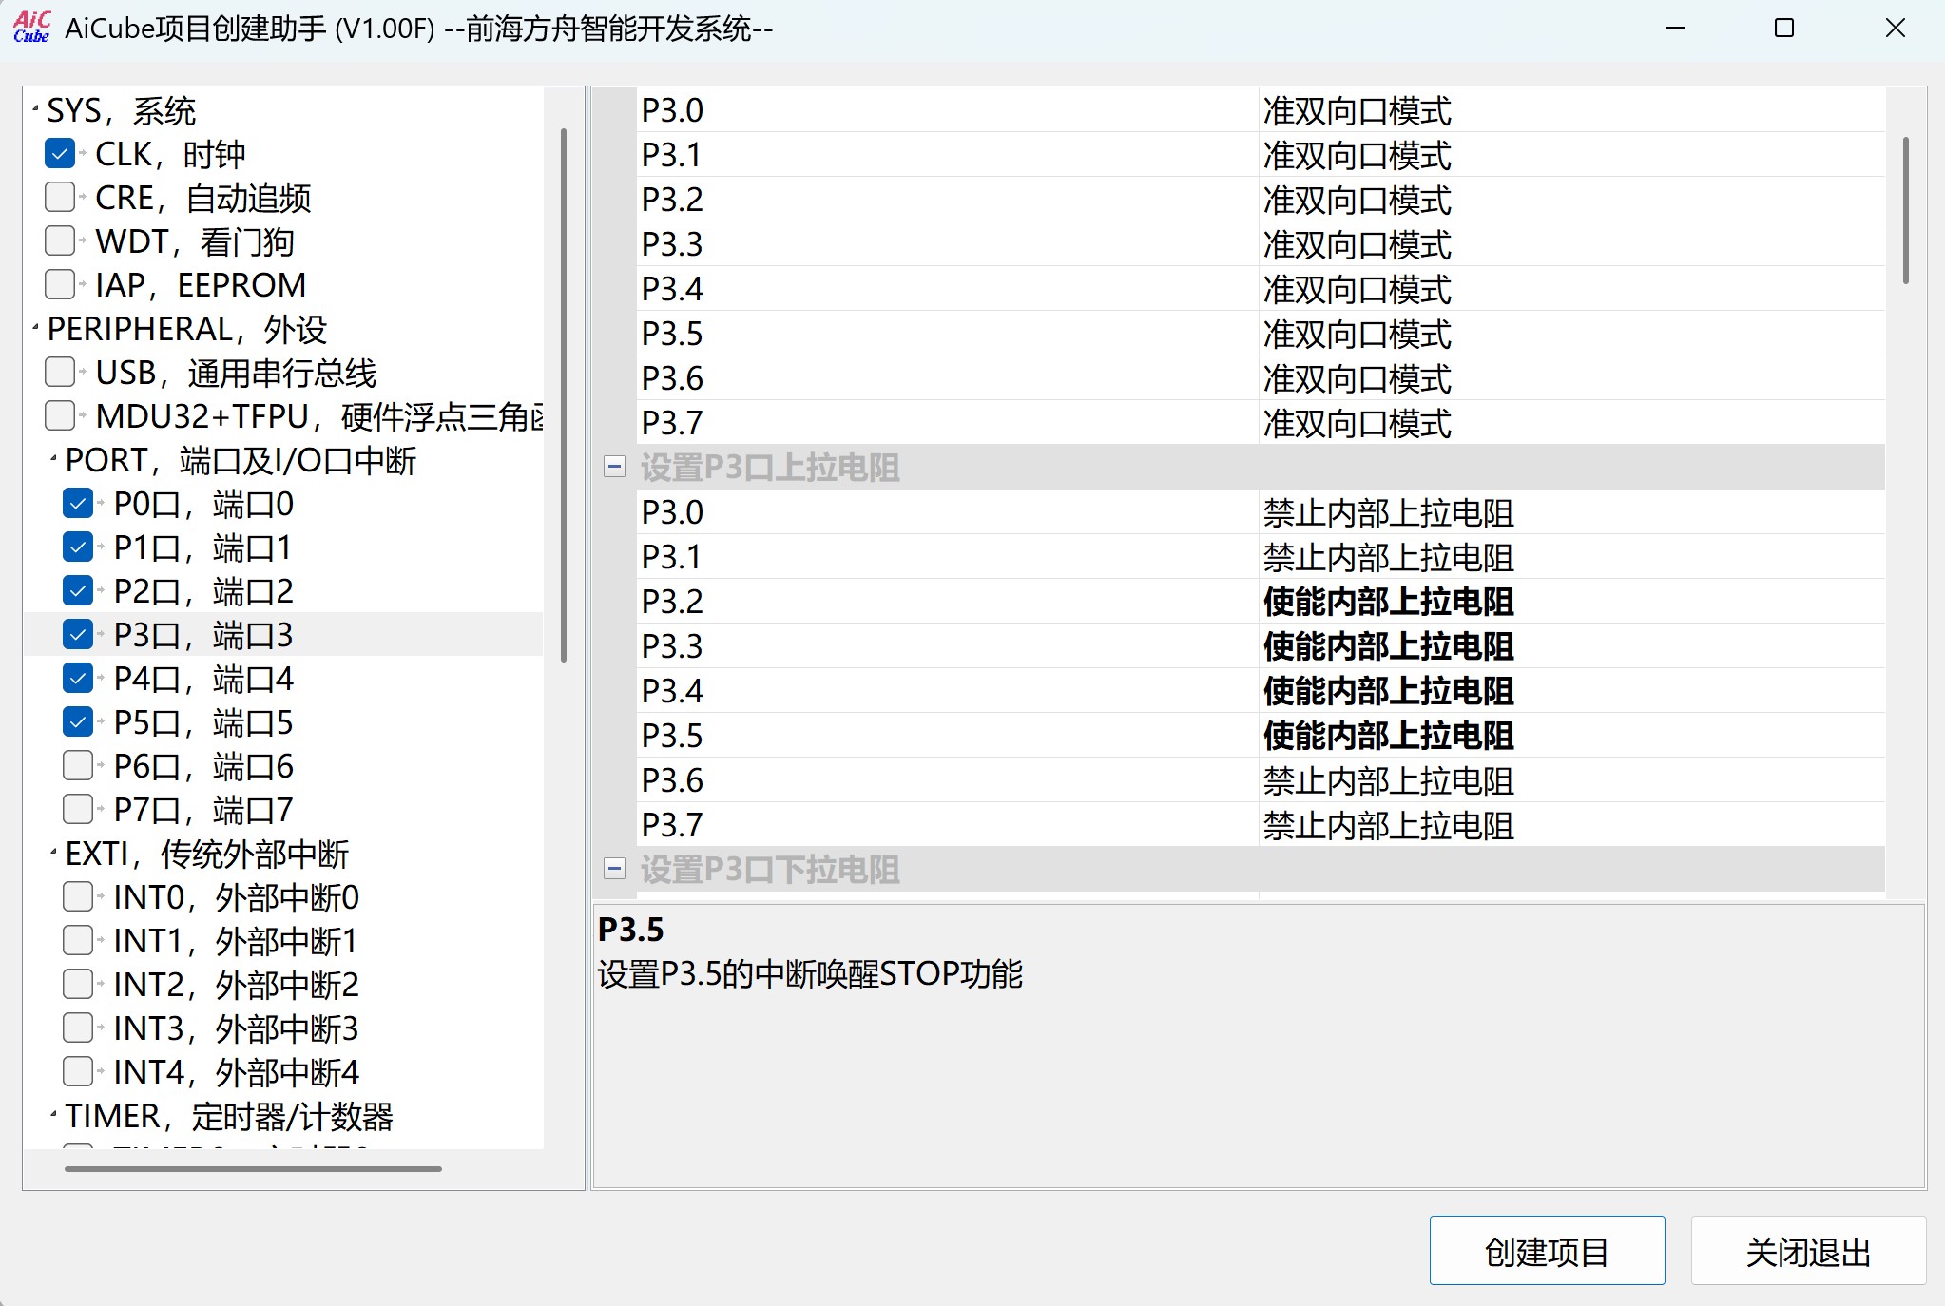Close the AiCube window

click(1895, 29)
